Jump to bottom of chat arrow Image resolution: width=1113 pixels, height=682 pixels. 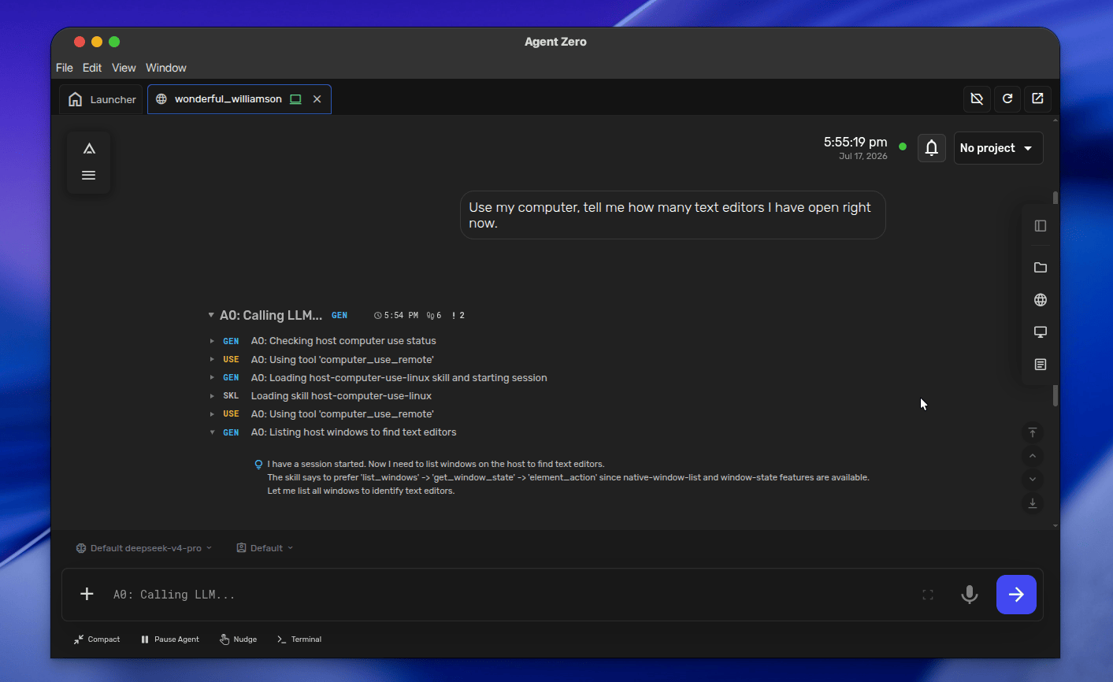(1033, 503)
